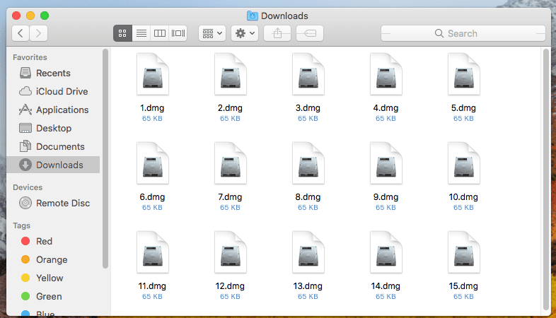Viewport: 556px width, 318px height.
Task: Select Remote Disc under Devices
Action: coord(53,204)
